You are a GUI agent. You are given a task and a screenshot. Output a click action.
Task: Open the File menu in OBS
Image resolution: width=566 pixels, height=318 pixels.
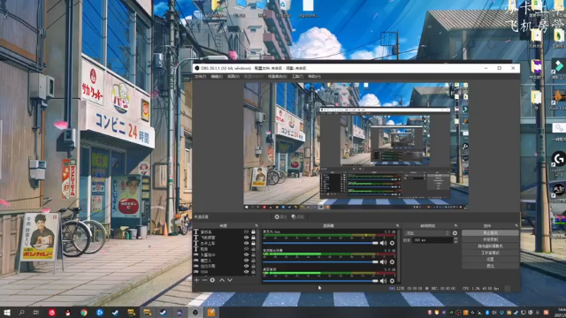[x=201, y=77]
